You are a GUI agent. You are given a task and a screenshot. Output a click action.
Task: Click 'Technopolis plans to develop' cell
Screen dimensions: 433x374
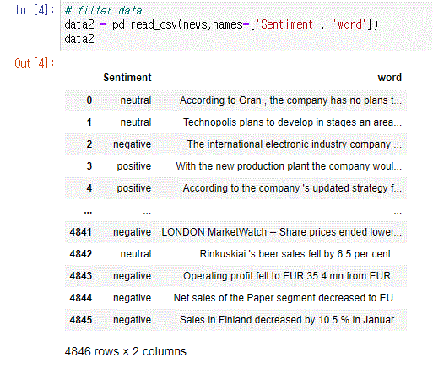(292, 122)
